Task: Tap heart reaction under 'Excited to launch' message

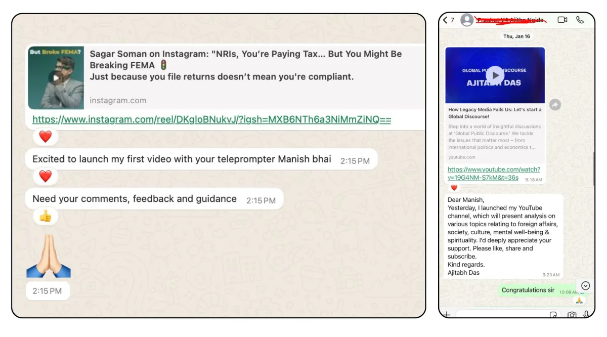Action: coord(46,176)
